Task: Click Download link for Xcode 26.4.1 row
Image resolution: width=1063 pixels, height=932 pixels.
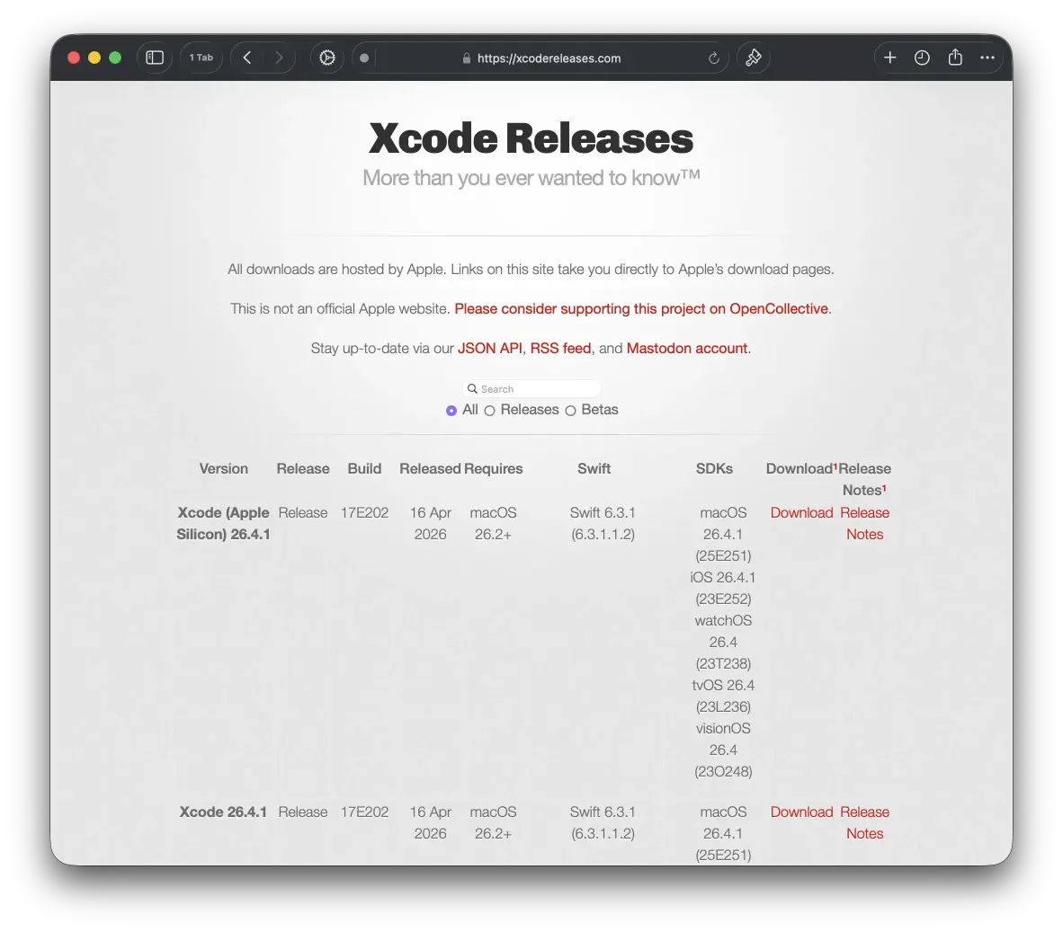Action: coord(801,812)
